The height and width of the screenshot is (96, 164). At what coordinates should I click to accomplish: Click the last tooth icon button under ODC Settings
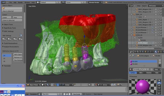click(20, 39)
